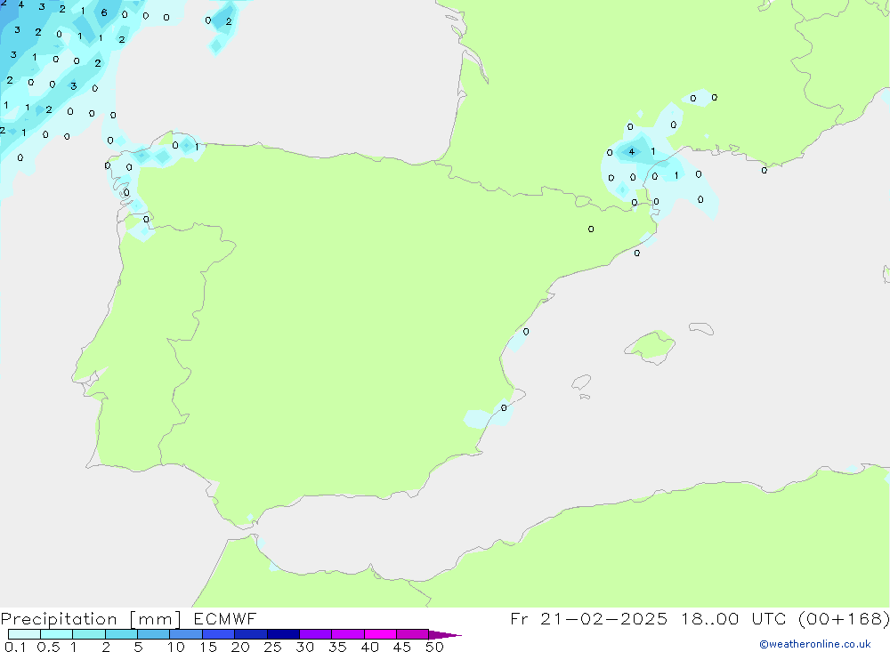
Task: Click the '(00+168)' forecast offset text
Action: pos(844,618)
